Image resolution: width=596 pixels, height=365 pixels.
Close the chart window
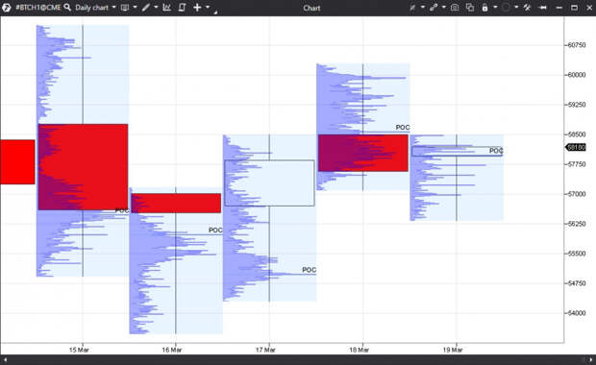coord(589,8)
